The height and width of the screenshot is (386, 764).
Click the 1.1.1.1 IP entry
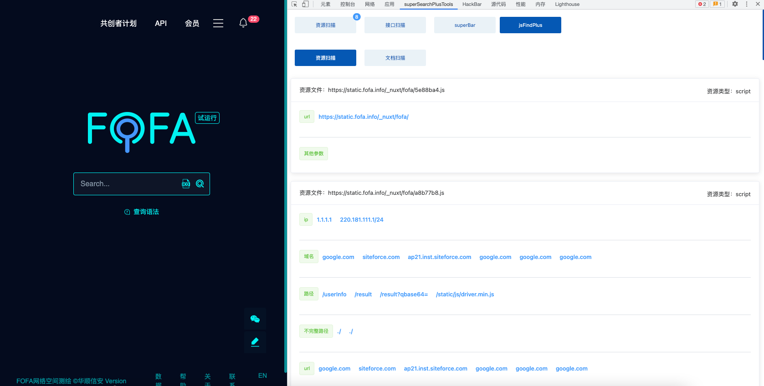(324, 220)
